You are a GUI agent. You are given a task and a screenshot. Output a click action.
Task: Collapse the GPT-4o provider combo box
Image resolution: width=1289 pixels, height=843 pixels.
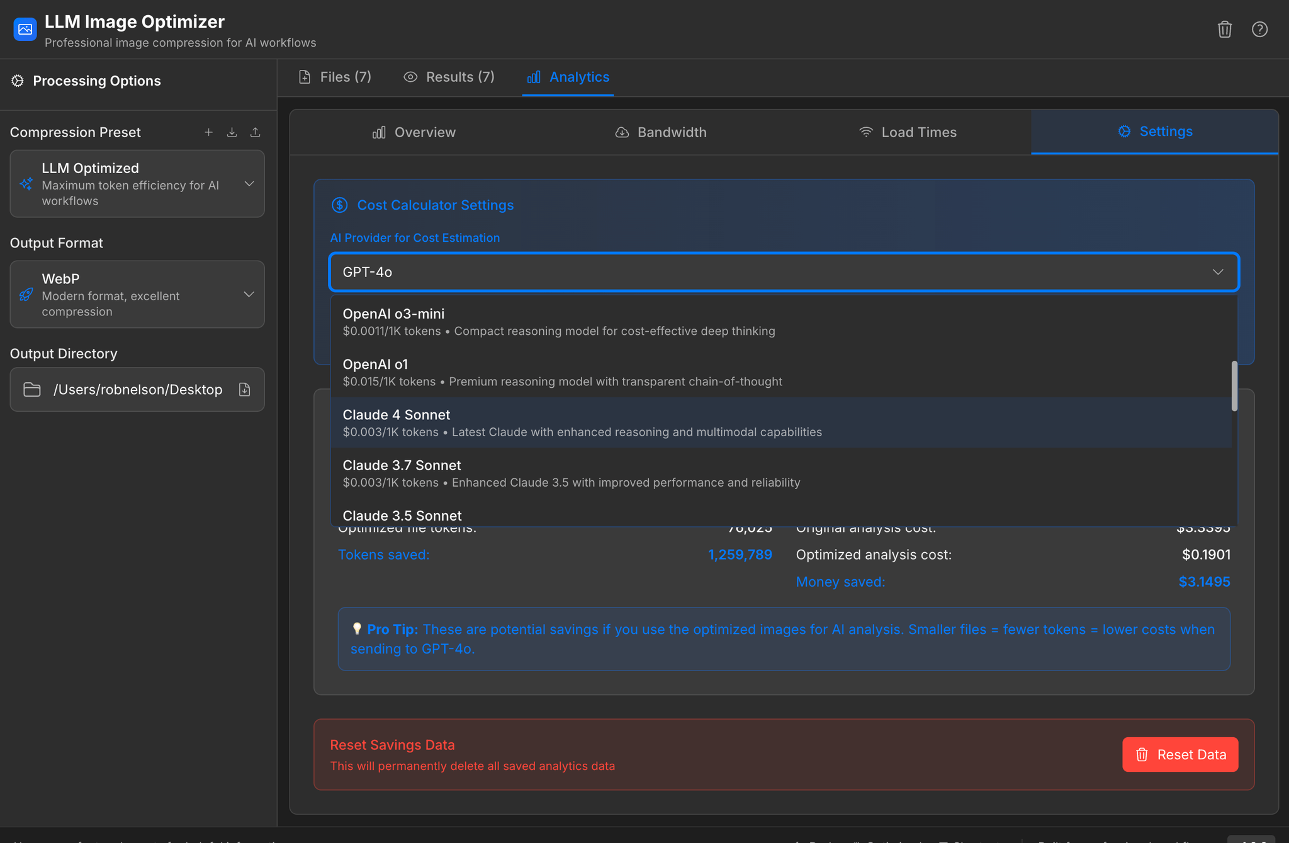click(784, 272)
